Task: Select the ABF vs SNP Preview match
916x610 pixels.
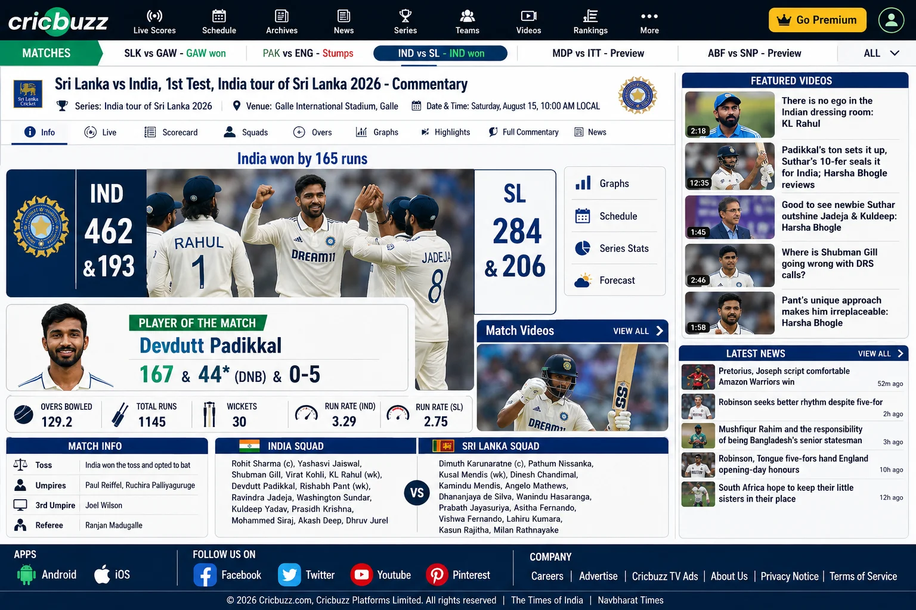Action: tap(754, 53)
